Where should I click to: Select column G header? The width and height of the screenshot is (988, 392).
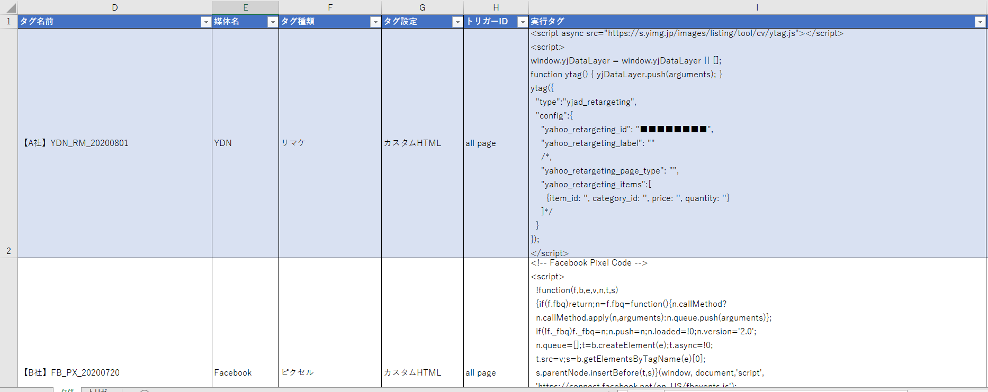point(423,7)
